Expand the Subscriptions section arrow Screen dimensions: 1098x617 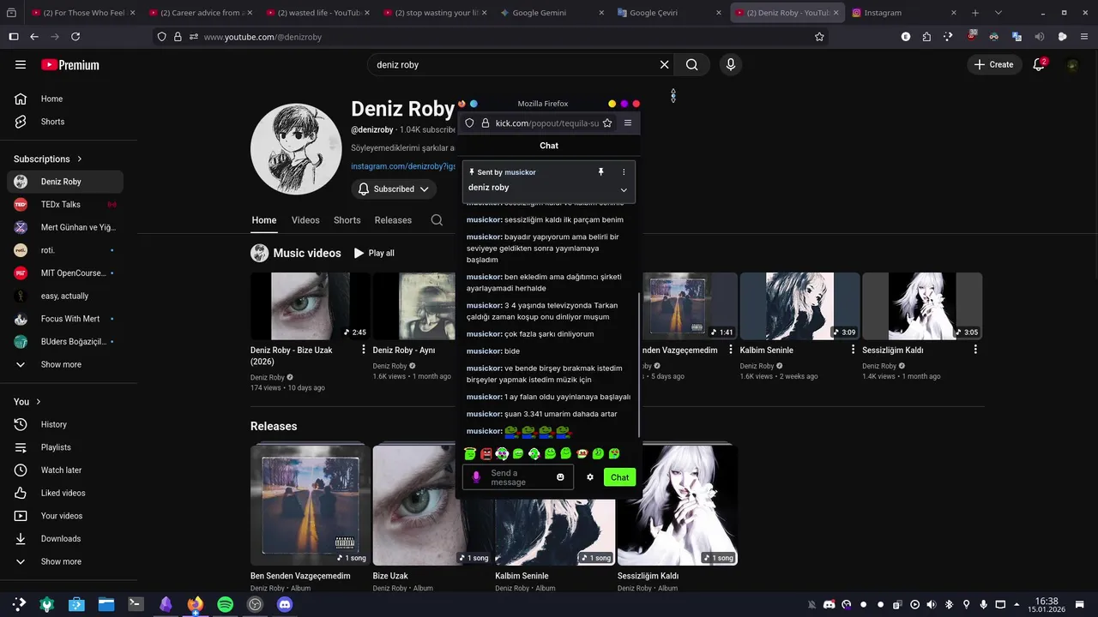click(80, 159)
